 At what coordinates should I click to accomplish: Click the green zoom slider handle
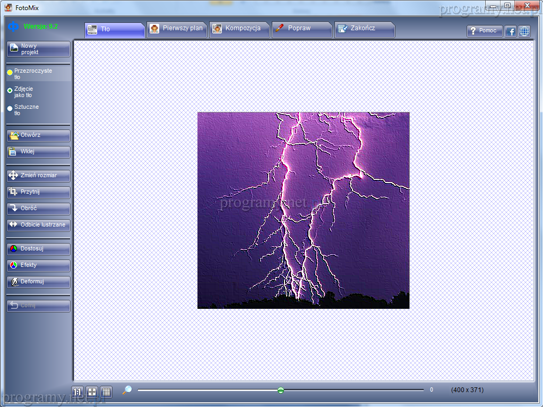click(x=281, y=391)
